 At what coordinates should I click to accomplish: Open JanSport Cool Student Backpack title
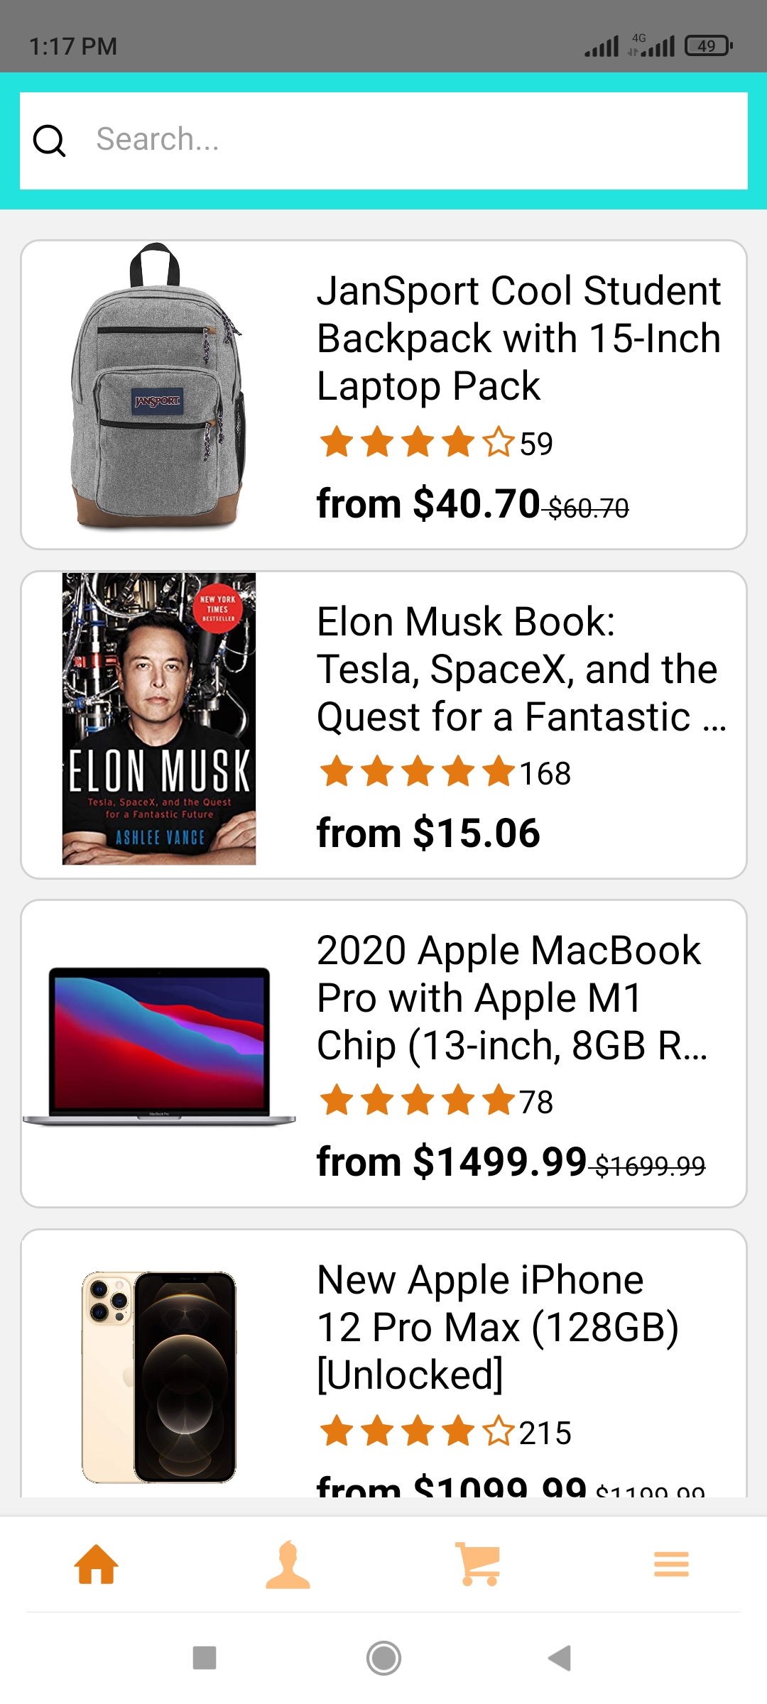[519, 338]
